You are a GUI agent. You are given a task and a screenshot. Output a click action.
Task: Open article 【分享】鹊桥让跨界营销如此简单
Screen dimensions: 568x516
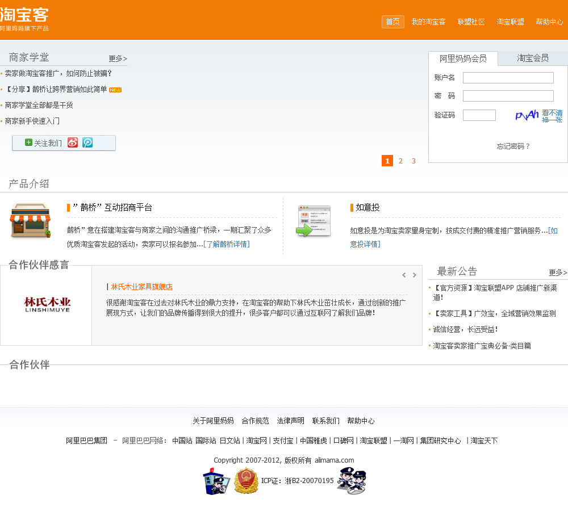click(56, 90)
